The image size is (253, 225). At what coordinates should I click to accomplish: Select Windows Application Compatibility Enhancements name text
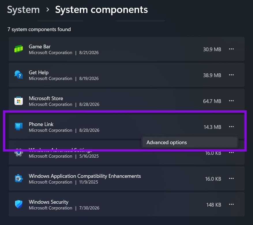(x=85, y=176)
